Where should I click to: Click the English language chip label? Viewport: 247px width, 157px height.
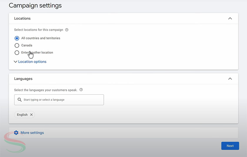(22, 115)
